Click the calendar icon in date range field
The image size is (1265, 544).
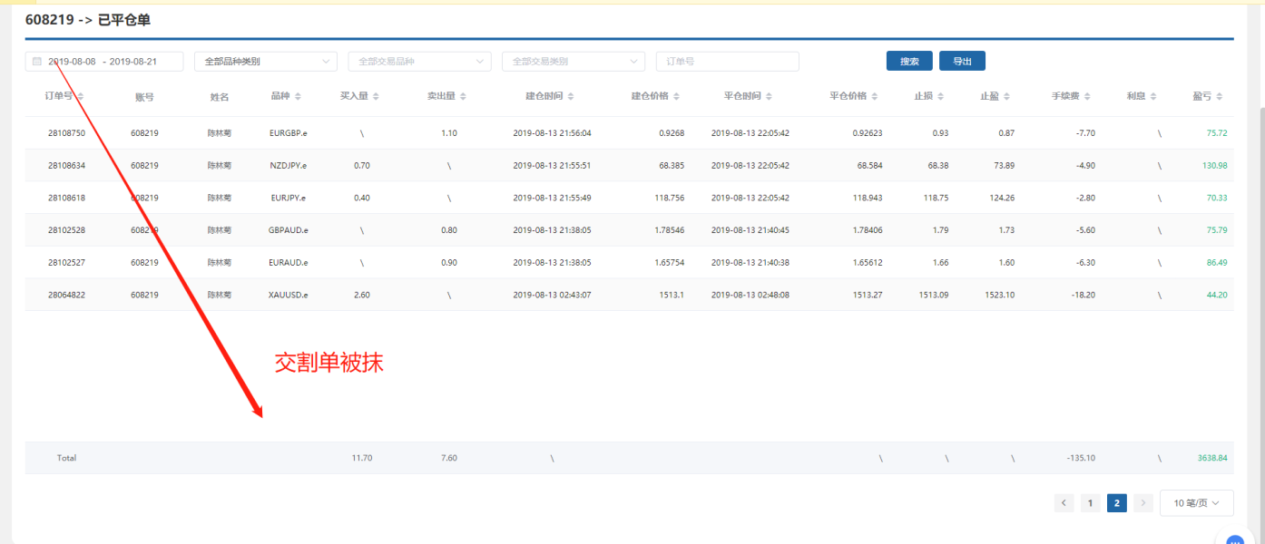(x=37, y=62)
